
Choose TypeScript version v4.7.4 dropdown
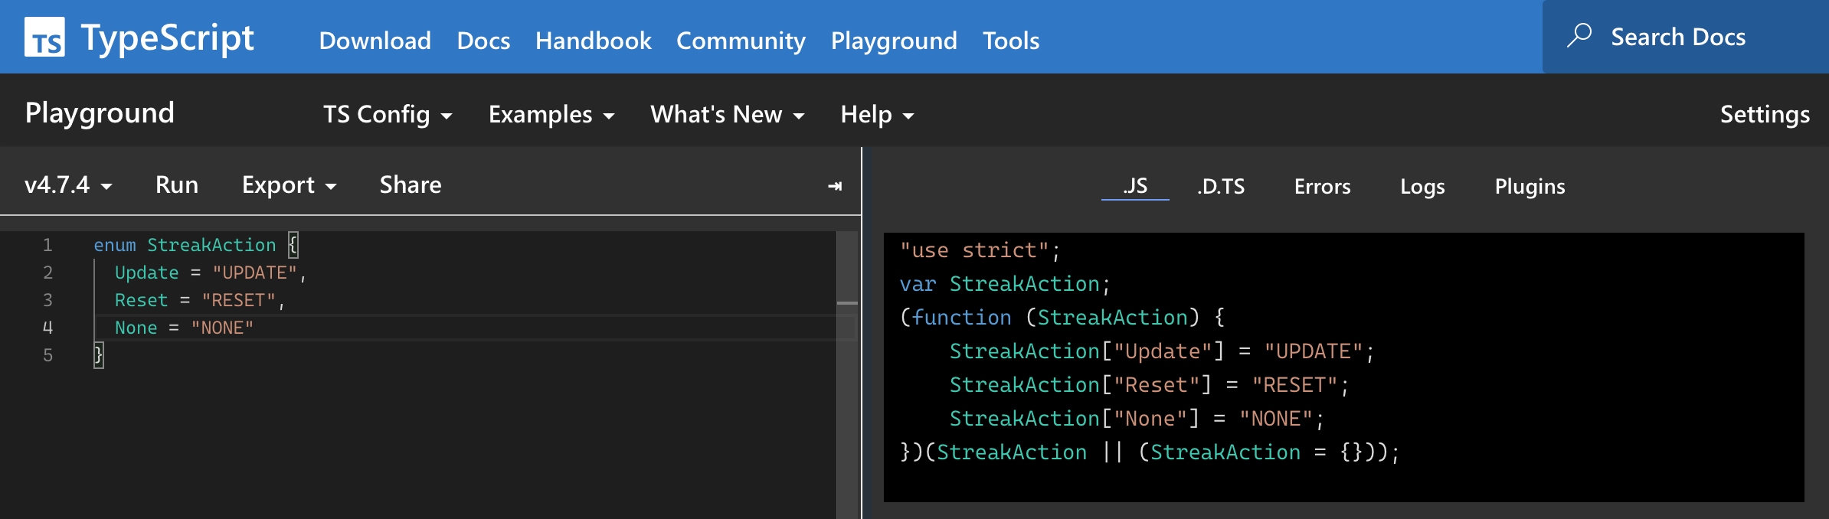pos(68,185)
